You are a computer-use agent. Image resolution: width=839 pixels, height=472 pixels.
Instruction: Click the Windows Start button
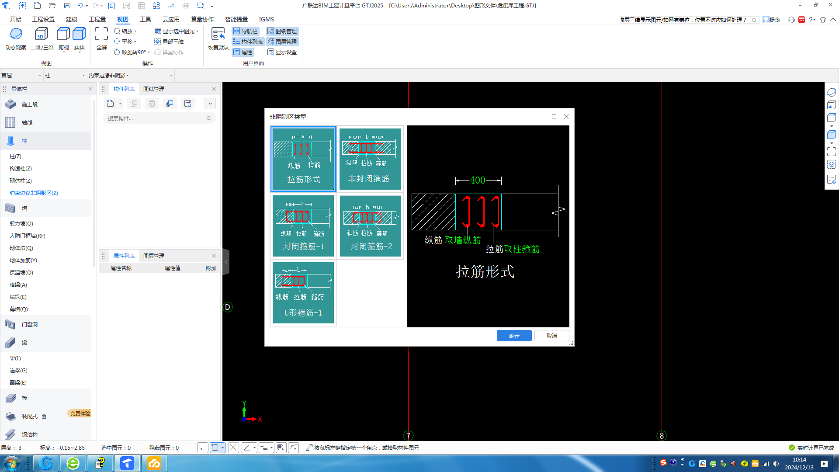coord(12,463)
